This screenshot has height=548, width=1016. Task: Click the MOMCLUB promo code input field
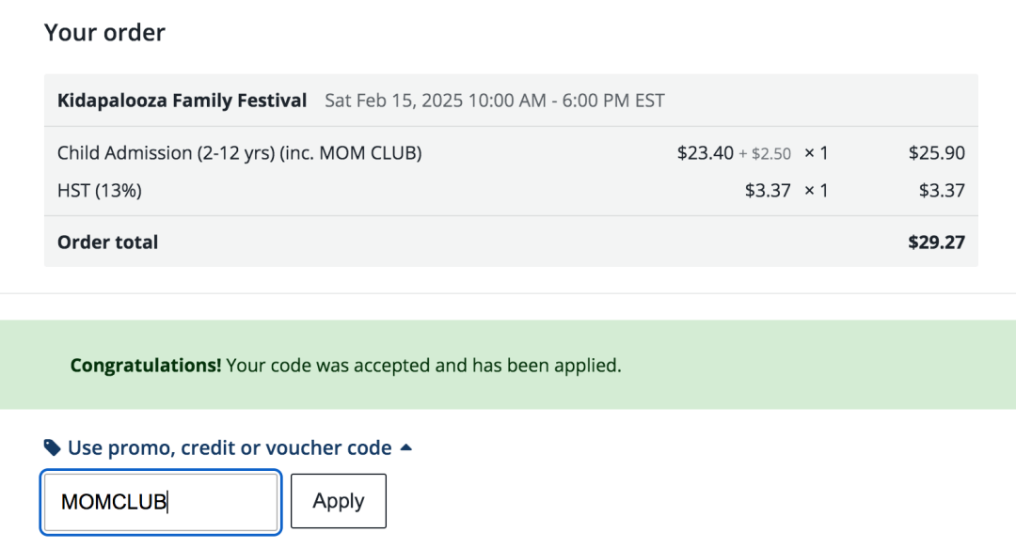click(x=161, y=502)
